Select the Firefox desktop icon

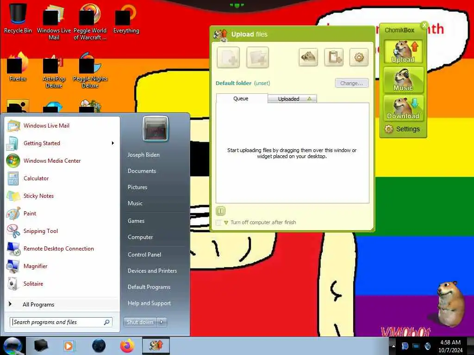[x=18, y=67]
